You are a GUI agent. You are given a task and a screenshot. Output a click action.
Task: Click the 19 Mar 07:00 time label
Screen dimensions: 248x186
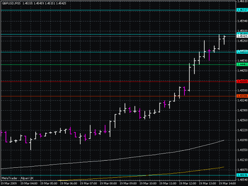click(x=88, y=184)
